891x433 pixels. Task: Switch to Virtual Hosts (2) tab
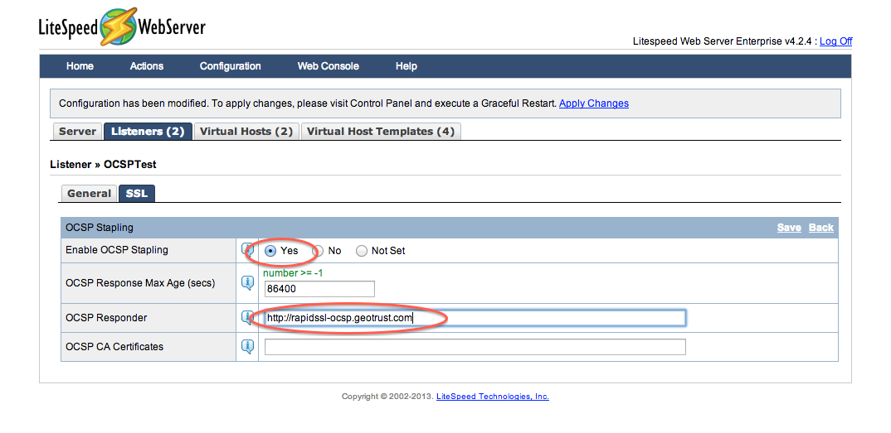coord(246,132)
